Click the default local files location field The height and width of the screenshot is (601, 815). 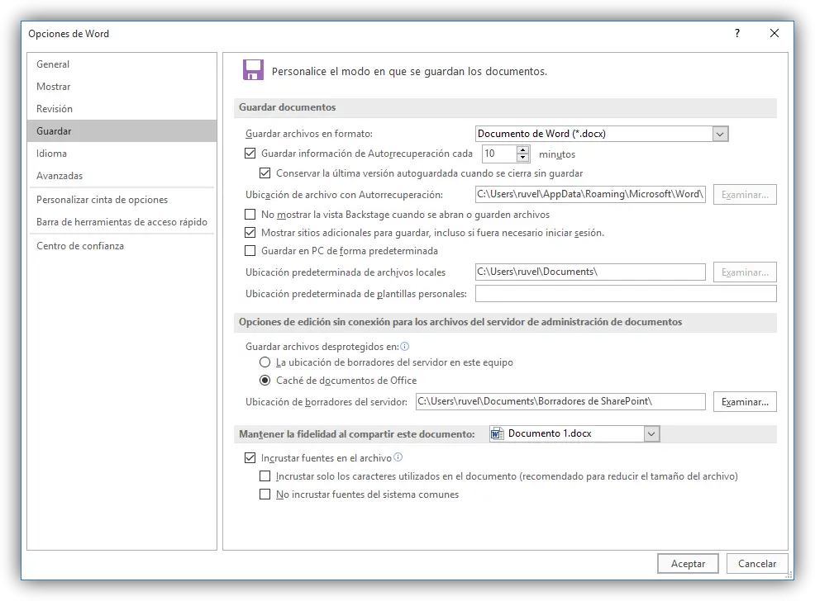(590, 272)
